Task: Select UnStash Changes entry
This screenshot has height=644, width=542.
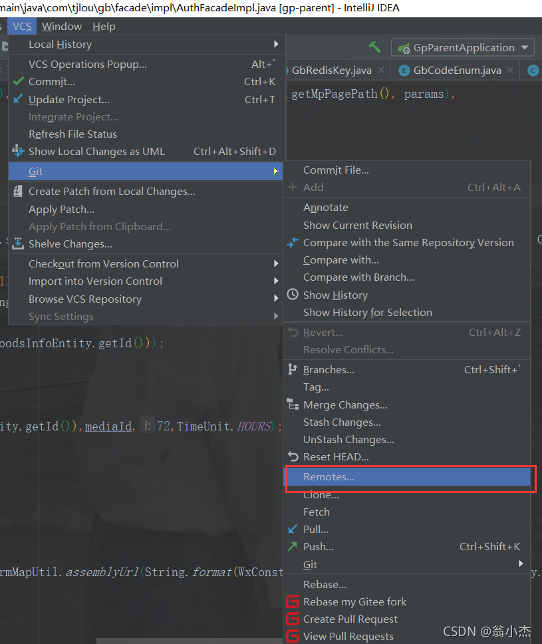Action: pyautogui.click(x=407, y=440)
